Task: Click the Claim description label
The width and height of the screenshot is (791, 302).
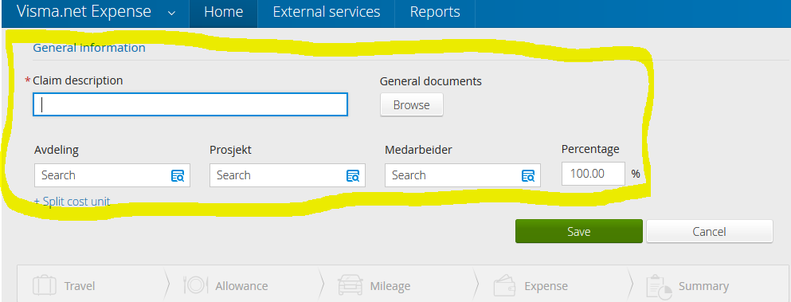Action: pos(78,80)
